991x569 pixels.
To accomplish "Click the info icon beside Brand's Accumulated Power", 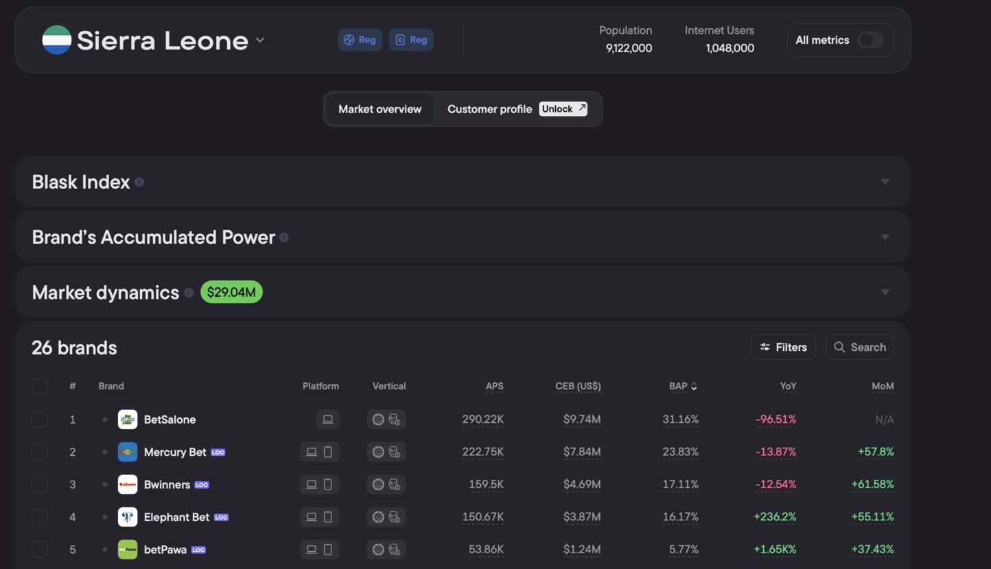I will 284,238.
